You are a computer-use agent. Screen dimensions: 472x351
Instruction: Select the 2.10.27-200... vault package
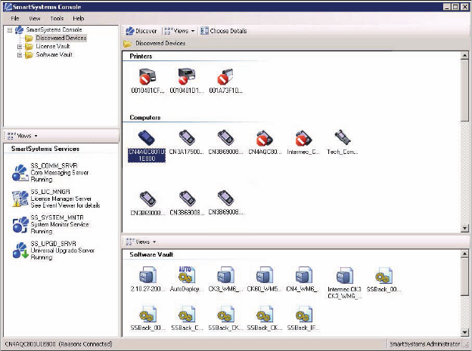coord(147,275)
